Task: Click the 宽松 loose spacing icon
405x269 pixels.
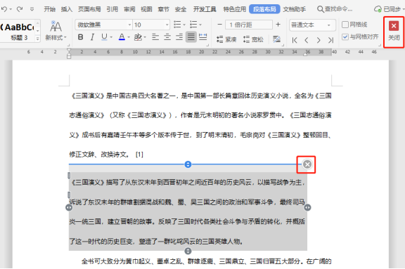Action: point(253,39)
